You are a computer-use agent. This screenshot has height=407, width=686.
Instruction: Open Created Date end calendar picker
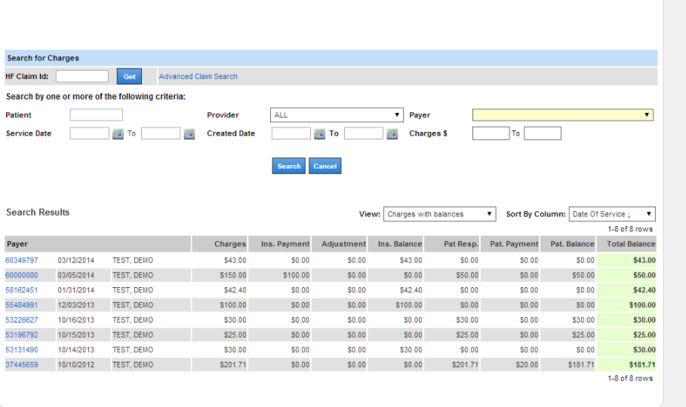pos(392,133)
